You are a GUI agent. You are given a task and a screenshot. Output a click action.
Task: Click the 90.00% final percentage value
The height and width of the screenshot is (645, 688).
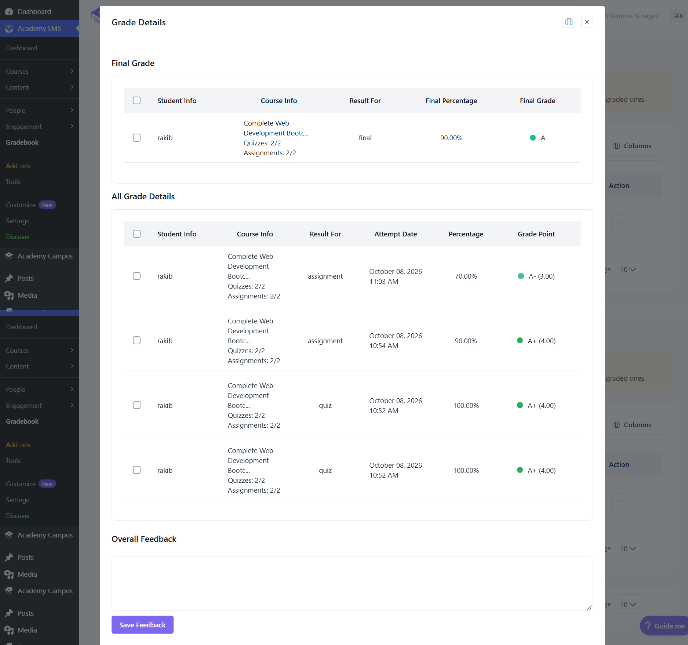click(x=451, y=138)
